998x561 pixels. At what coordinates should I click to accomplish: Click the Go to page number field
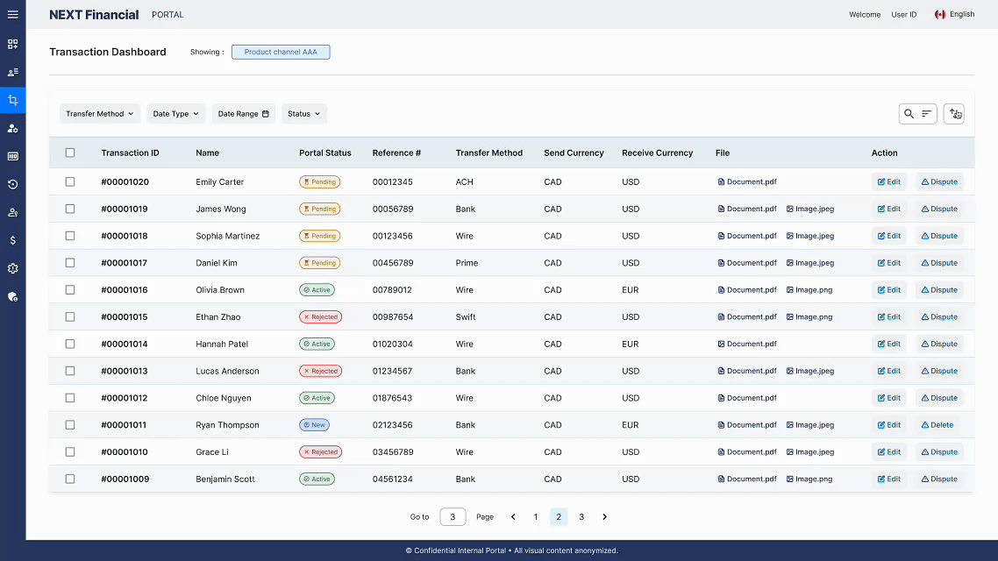point(453,517)
